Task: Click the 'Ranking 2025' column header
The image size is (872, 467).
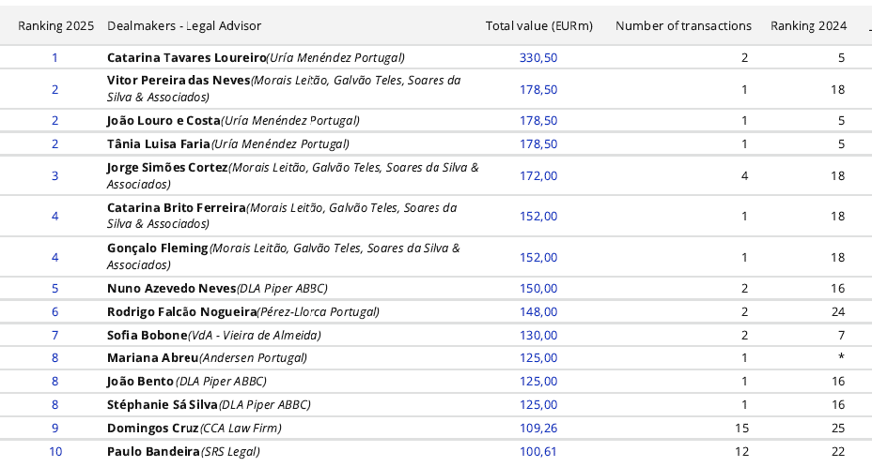Action: click(55, 26)
